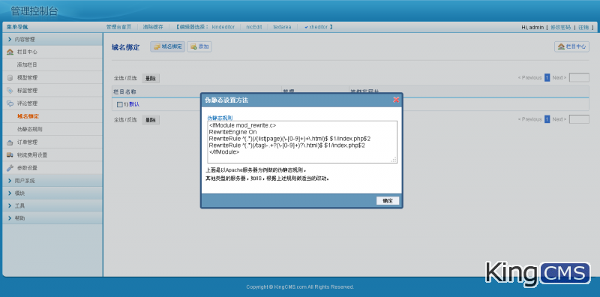Click Previous in the lower pagination
The image size is (600, 297).
click(530, 119)
